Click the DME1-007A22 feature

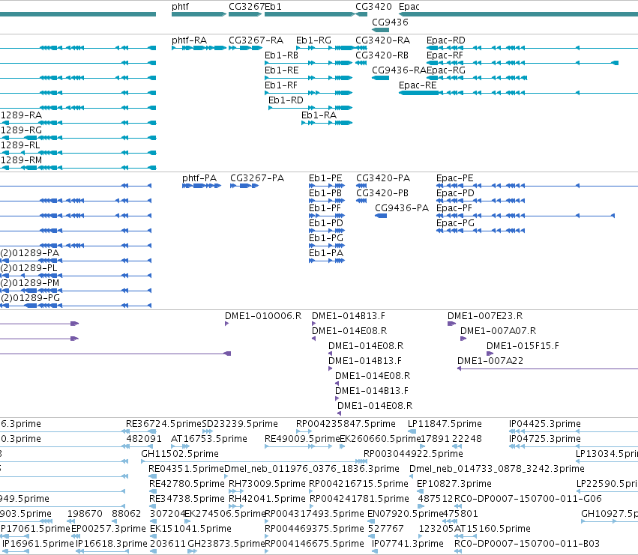[x=548, y=369]
